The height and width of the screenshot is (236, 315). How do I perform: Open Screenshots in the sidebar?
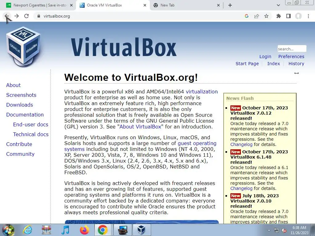[x=21, y=95]
